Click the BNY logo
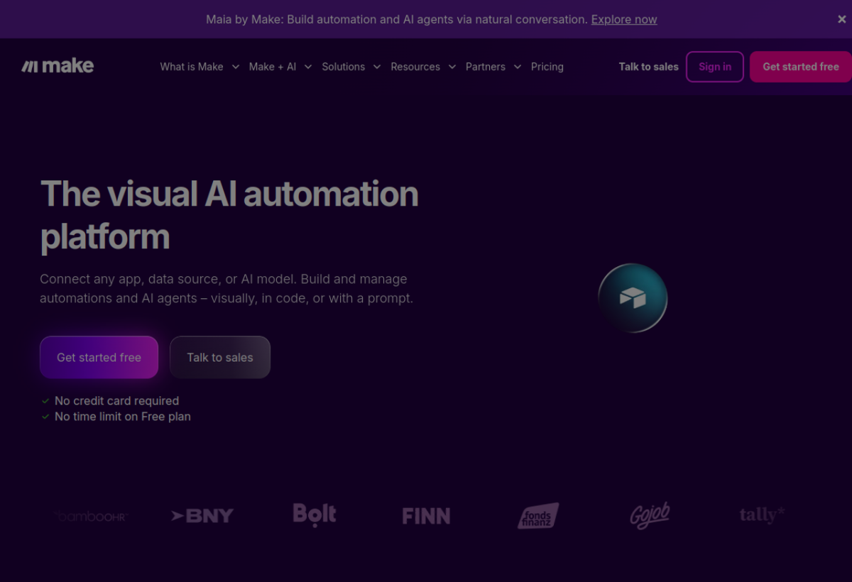852x582 pixels. click(202, 516)
